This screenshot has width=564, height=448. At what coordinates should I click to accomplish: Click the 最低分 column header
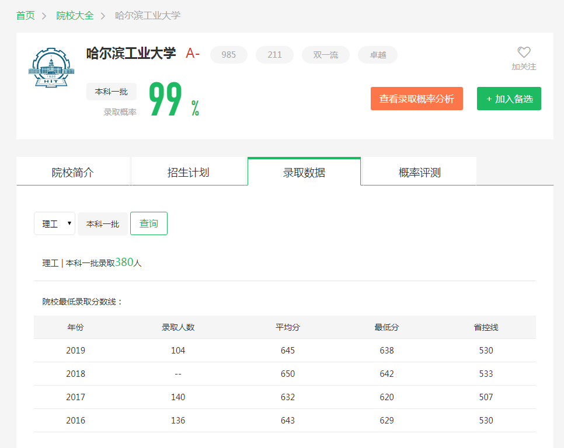click(x=387, y=327)
